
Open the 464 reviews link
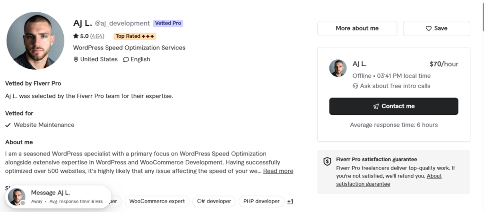click(97, 36)
